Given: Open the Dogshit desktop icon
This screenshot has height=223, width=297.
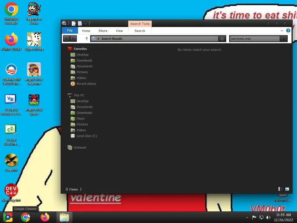Looking at the screenshot, I should [x=11, y=163].
